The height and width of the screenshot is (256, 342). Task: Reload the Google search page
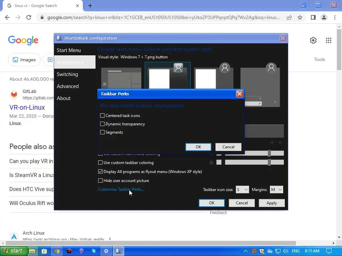pyautogui.click(x=29, y=17)
